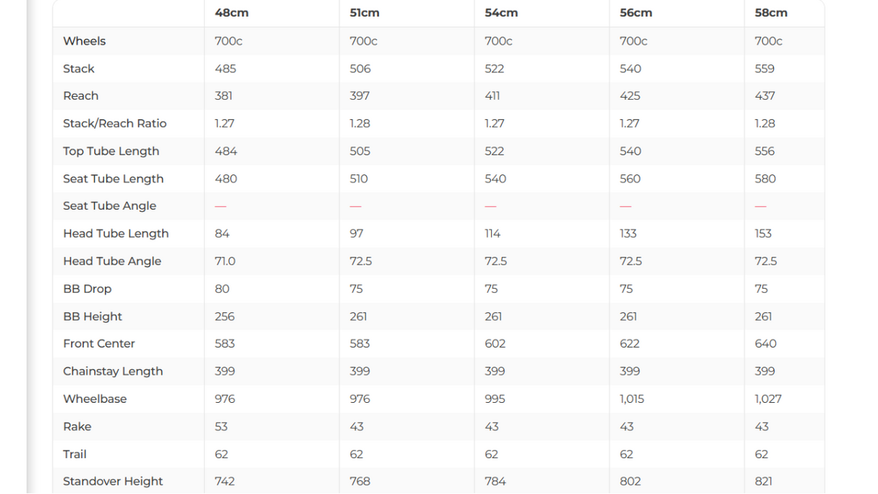Select the 48cm Rake value 53
This screenshot has width=878, height=494.
point(221,427)
